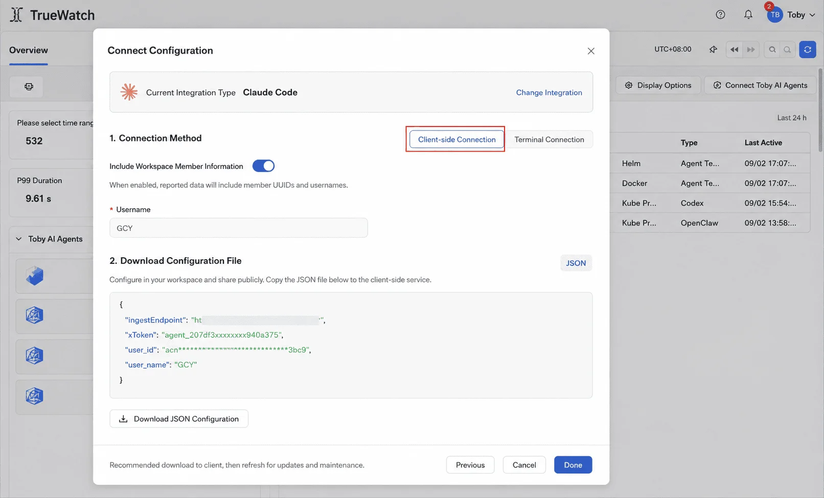Click the OpenClaw type cell

699,223
